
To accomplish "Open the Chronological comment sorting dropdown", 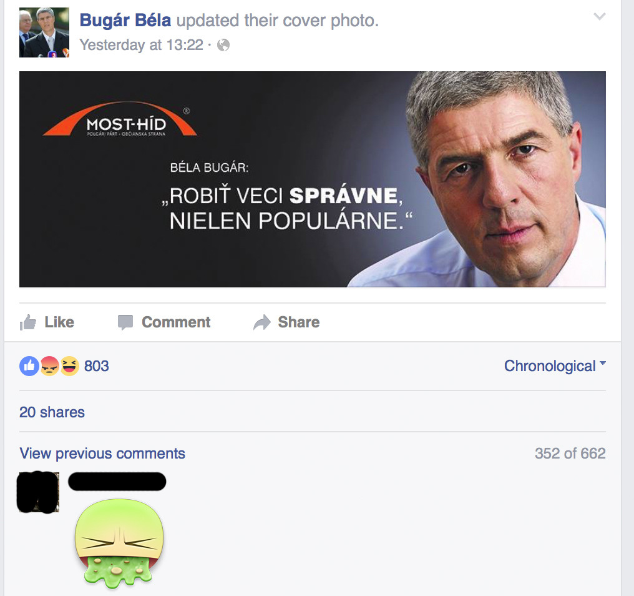I will click(555, 366).
